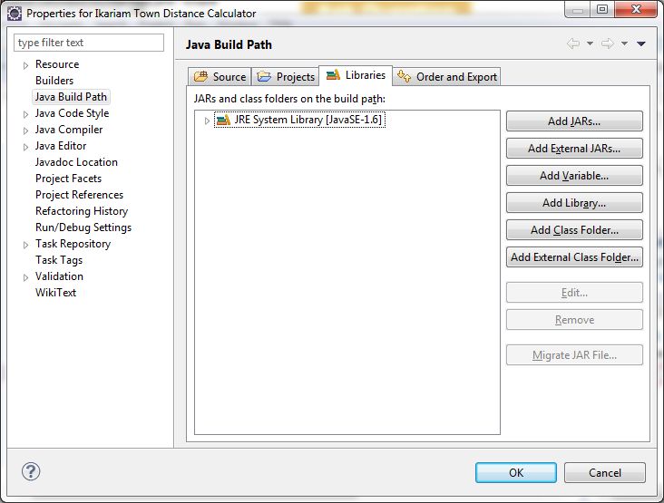
Task: Select Java Compiler label
Action: (69, 130)
